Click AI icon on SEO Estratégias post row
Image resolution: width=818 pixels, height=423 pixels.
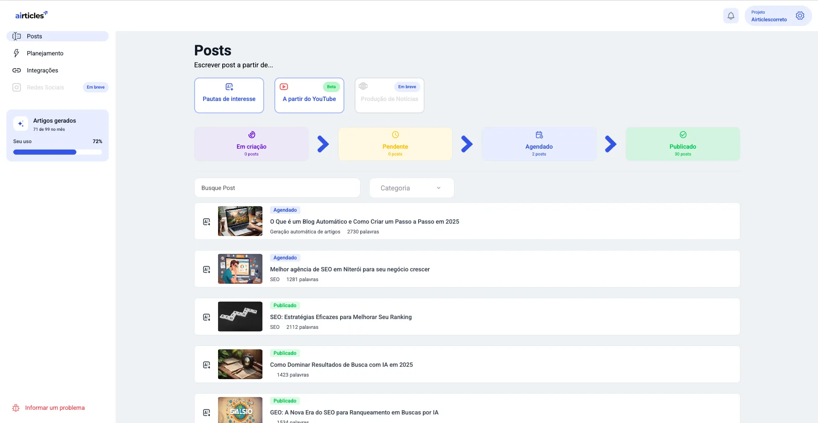click(x=207, y=317)
